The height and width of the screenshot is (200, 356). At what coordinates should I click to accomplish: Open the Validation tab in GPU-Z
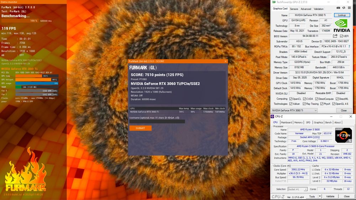click(319, 9)
